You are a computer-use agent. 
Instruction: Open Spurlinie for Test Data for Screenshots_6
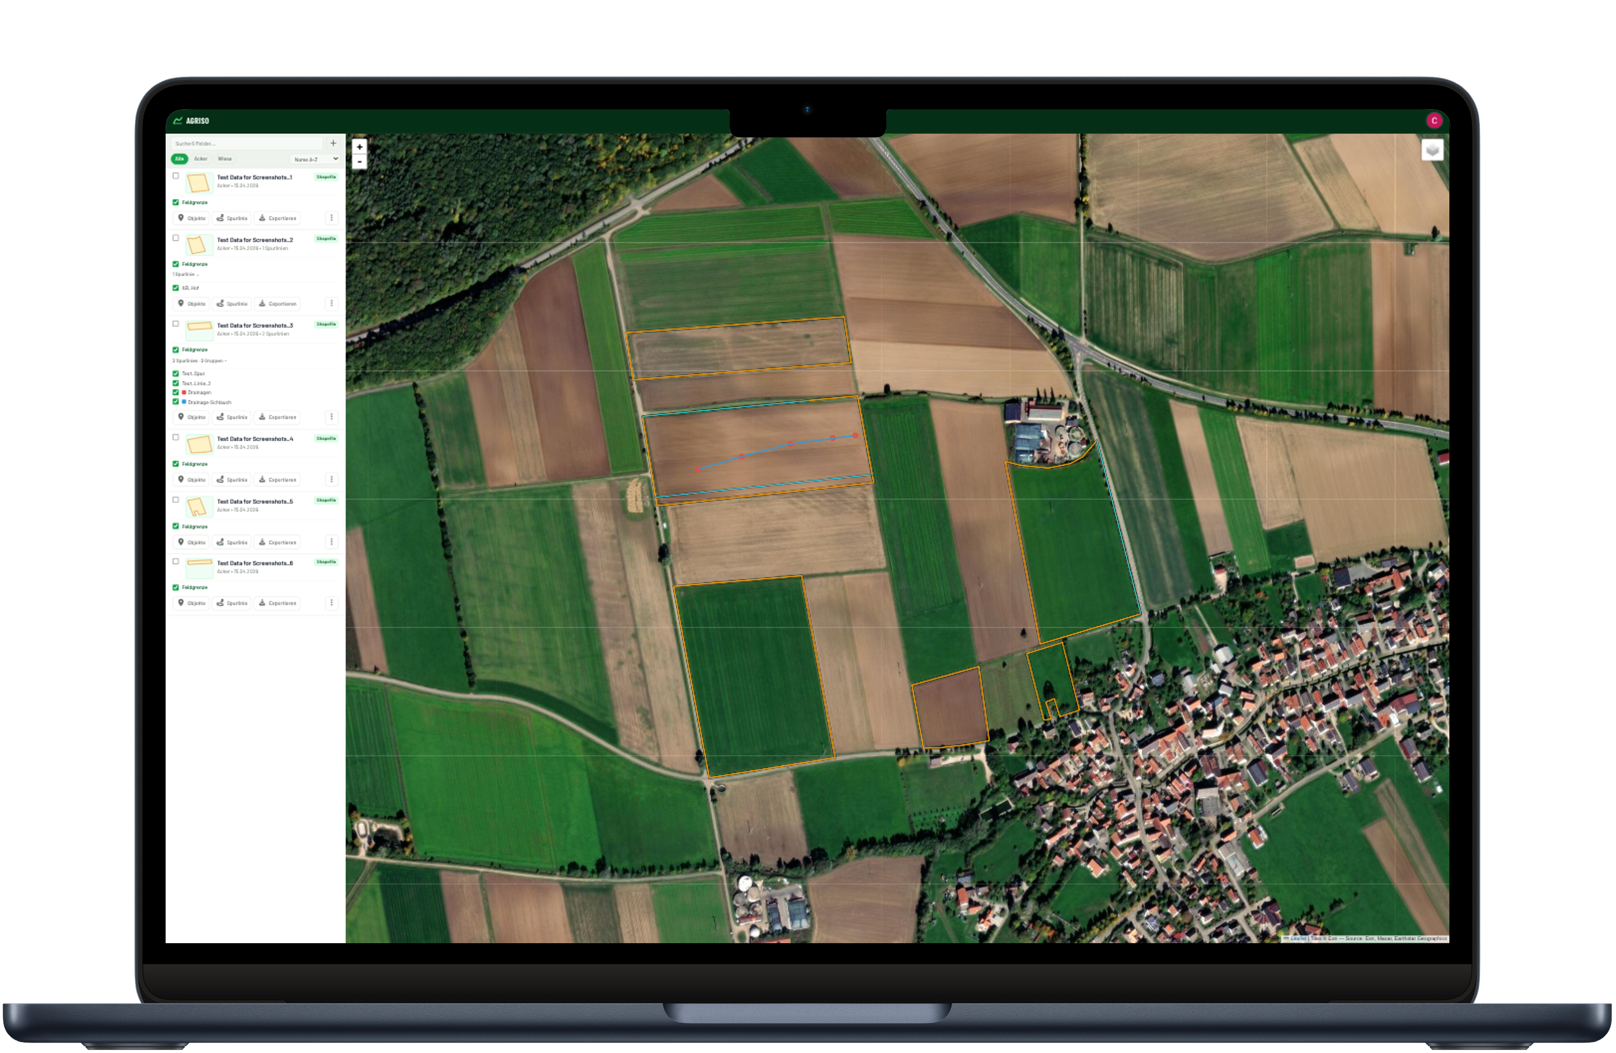click(x=232, y=603)
